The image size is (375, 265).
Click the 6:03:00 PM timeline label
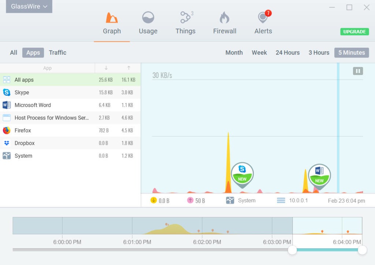277,242
